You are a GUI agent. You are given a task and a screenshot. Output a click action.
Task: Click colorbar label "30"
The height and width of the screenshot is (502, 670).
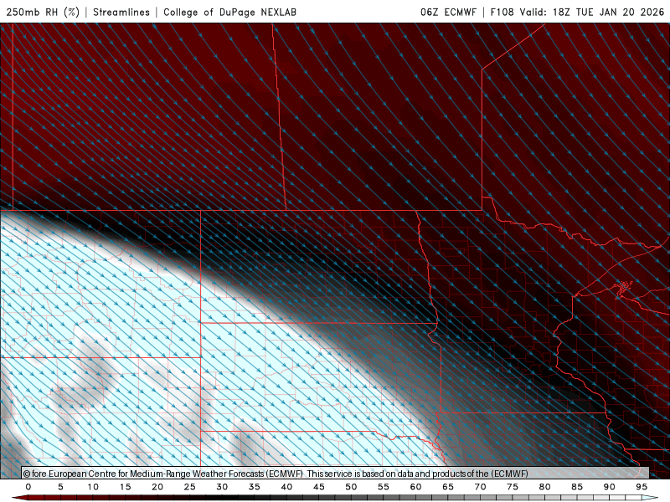pos(222,487)
